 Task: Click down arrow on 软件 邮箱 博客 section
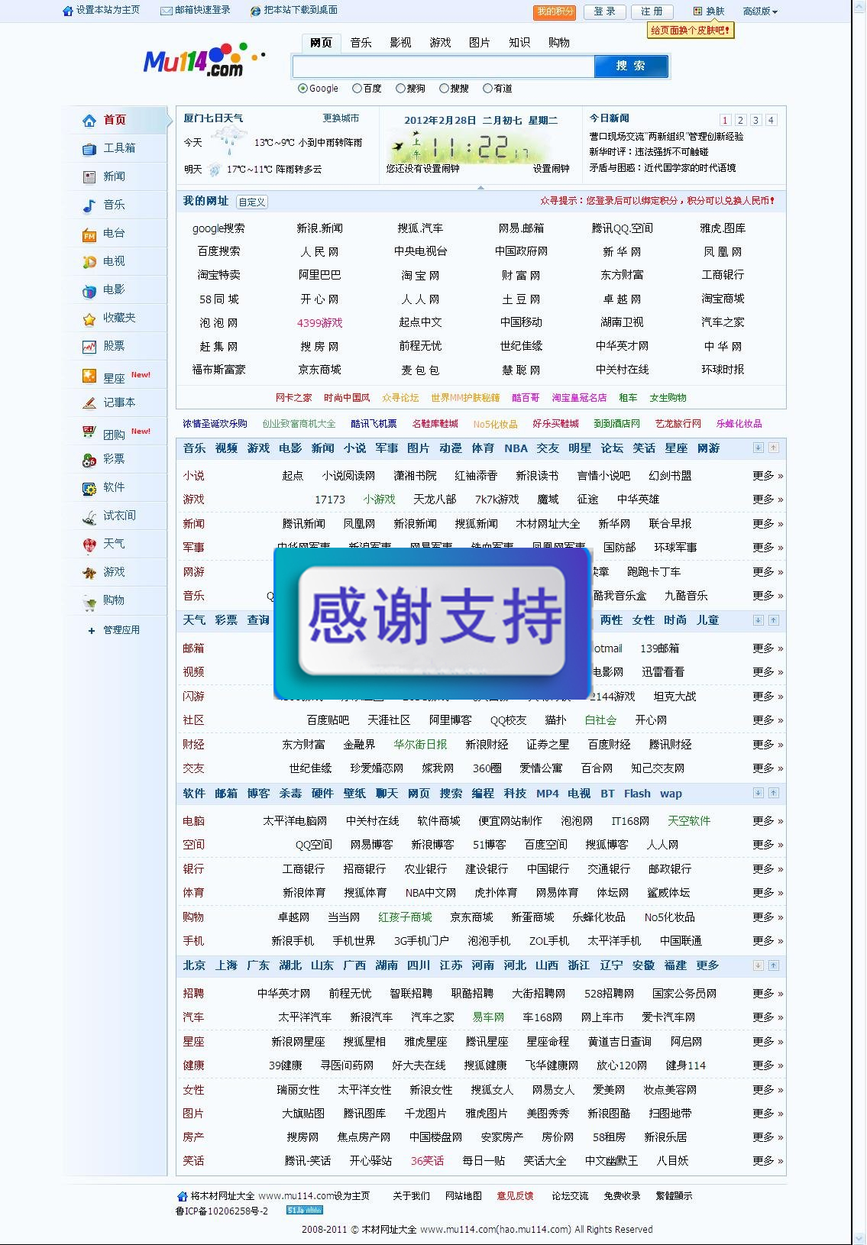click(758, 794)
